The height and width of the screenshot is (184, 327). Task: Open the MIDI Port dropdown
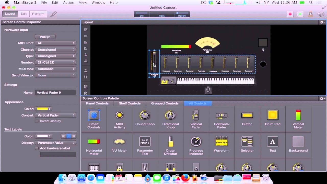tap(55, 43)
